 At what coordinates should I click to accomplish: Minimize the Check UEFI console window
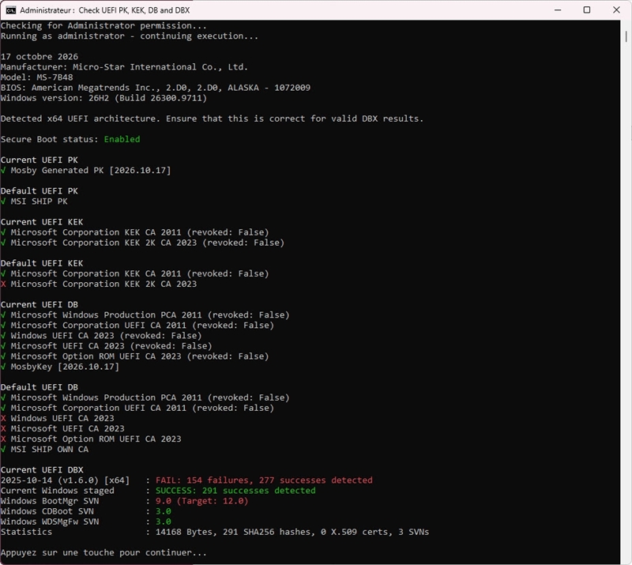coord(558,10)
